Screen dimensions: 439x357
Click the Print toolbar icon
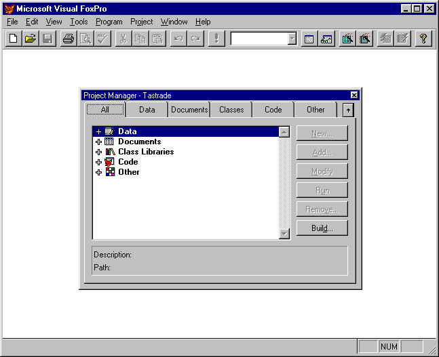69,39
